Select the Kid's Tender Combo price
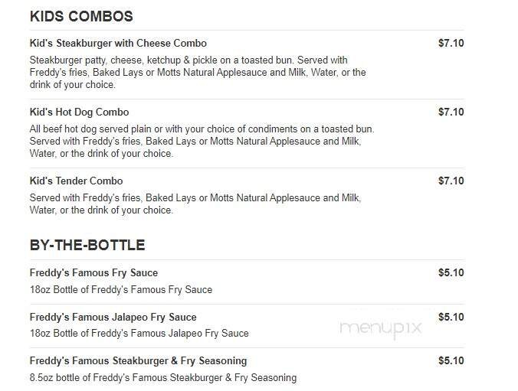This screenshot has width=518, height=391. [x=451, y=181]
